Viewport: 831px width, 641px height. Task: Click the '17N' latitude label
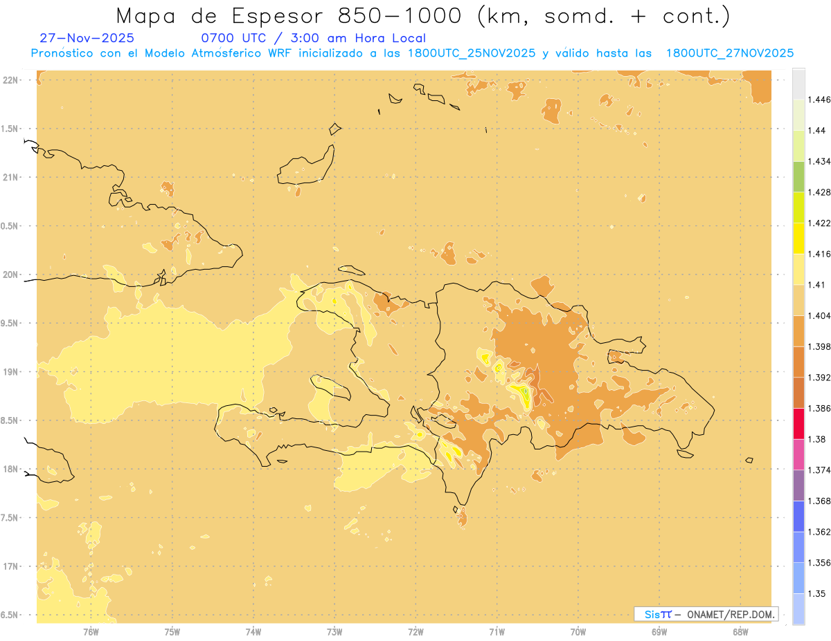point(10,566)
